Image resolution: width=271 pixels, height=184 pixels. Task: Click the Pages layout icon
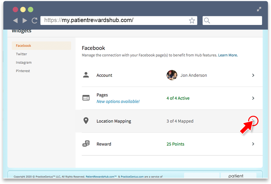(x=86, y=98)
